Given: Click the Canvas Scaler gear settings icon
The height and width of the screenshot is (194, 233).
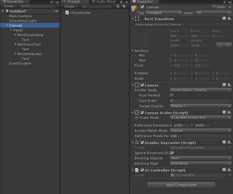Looking at the screenshot, I should coord(229,113).
